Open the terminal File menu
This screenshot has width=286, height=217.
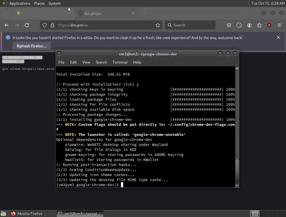[x=61, y=62]
